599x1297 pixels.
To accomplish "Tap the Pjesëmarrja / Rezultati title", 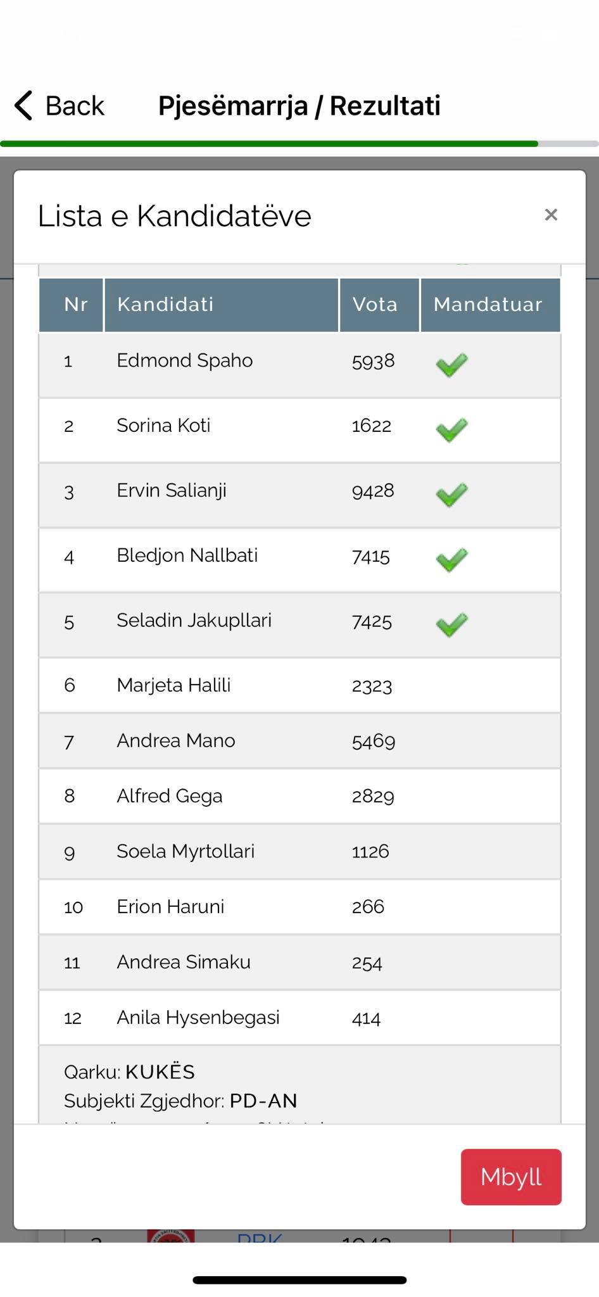I will [299, 106].
